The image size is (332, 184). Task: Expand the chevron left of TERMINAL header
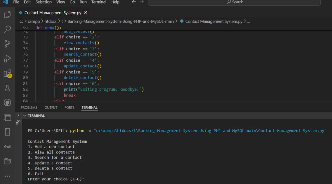18,115
